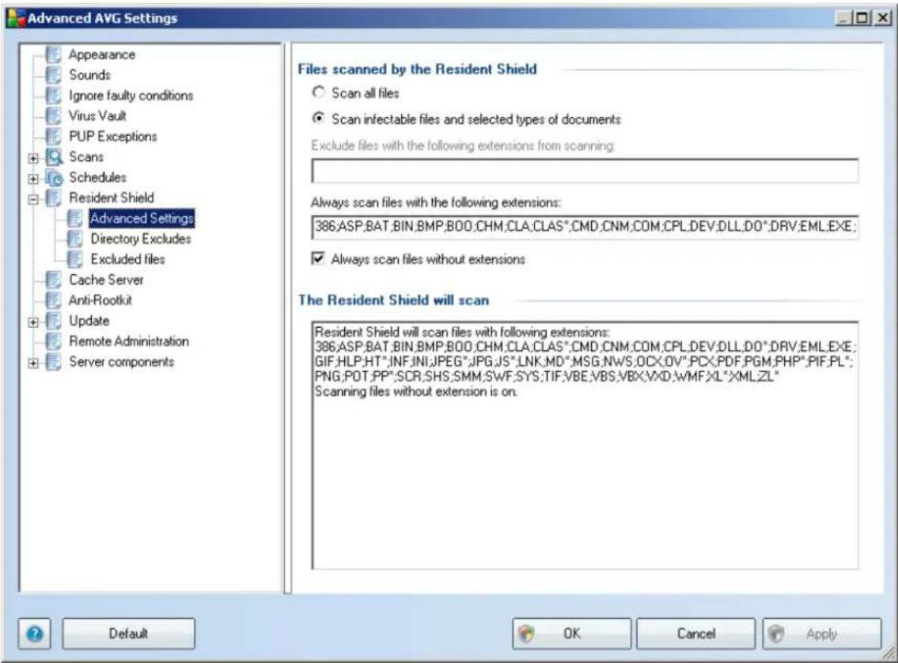Expand the Server components tree node
The width and height of the screenshot is (898, 663).
[x=33, y=364]
